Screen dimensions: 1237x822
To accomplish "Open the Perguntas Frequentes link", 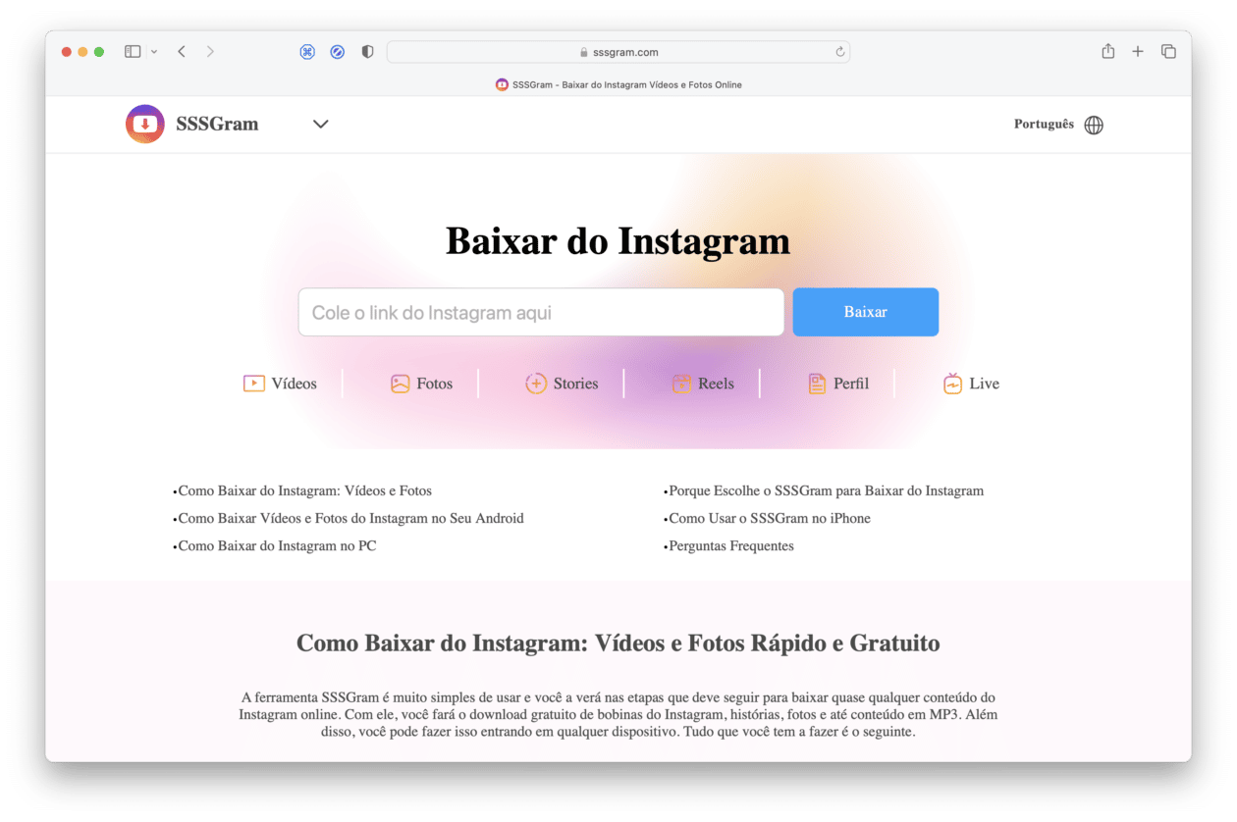I will tap(731, 545).
